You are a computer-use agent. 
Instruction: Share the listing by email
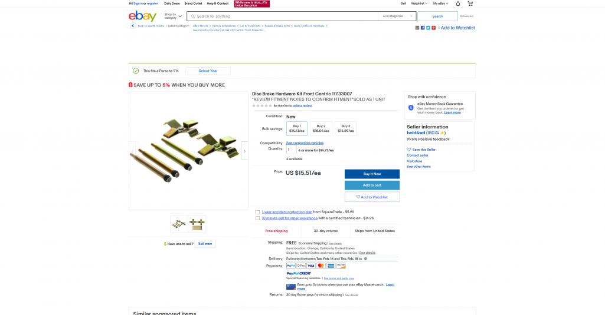click(x=417, y=28)
